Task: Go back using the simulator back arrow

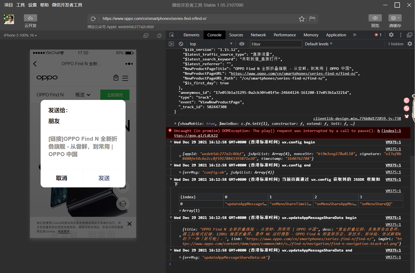Action: click(35, 64)
